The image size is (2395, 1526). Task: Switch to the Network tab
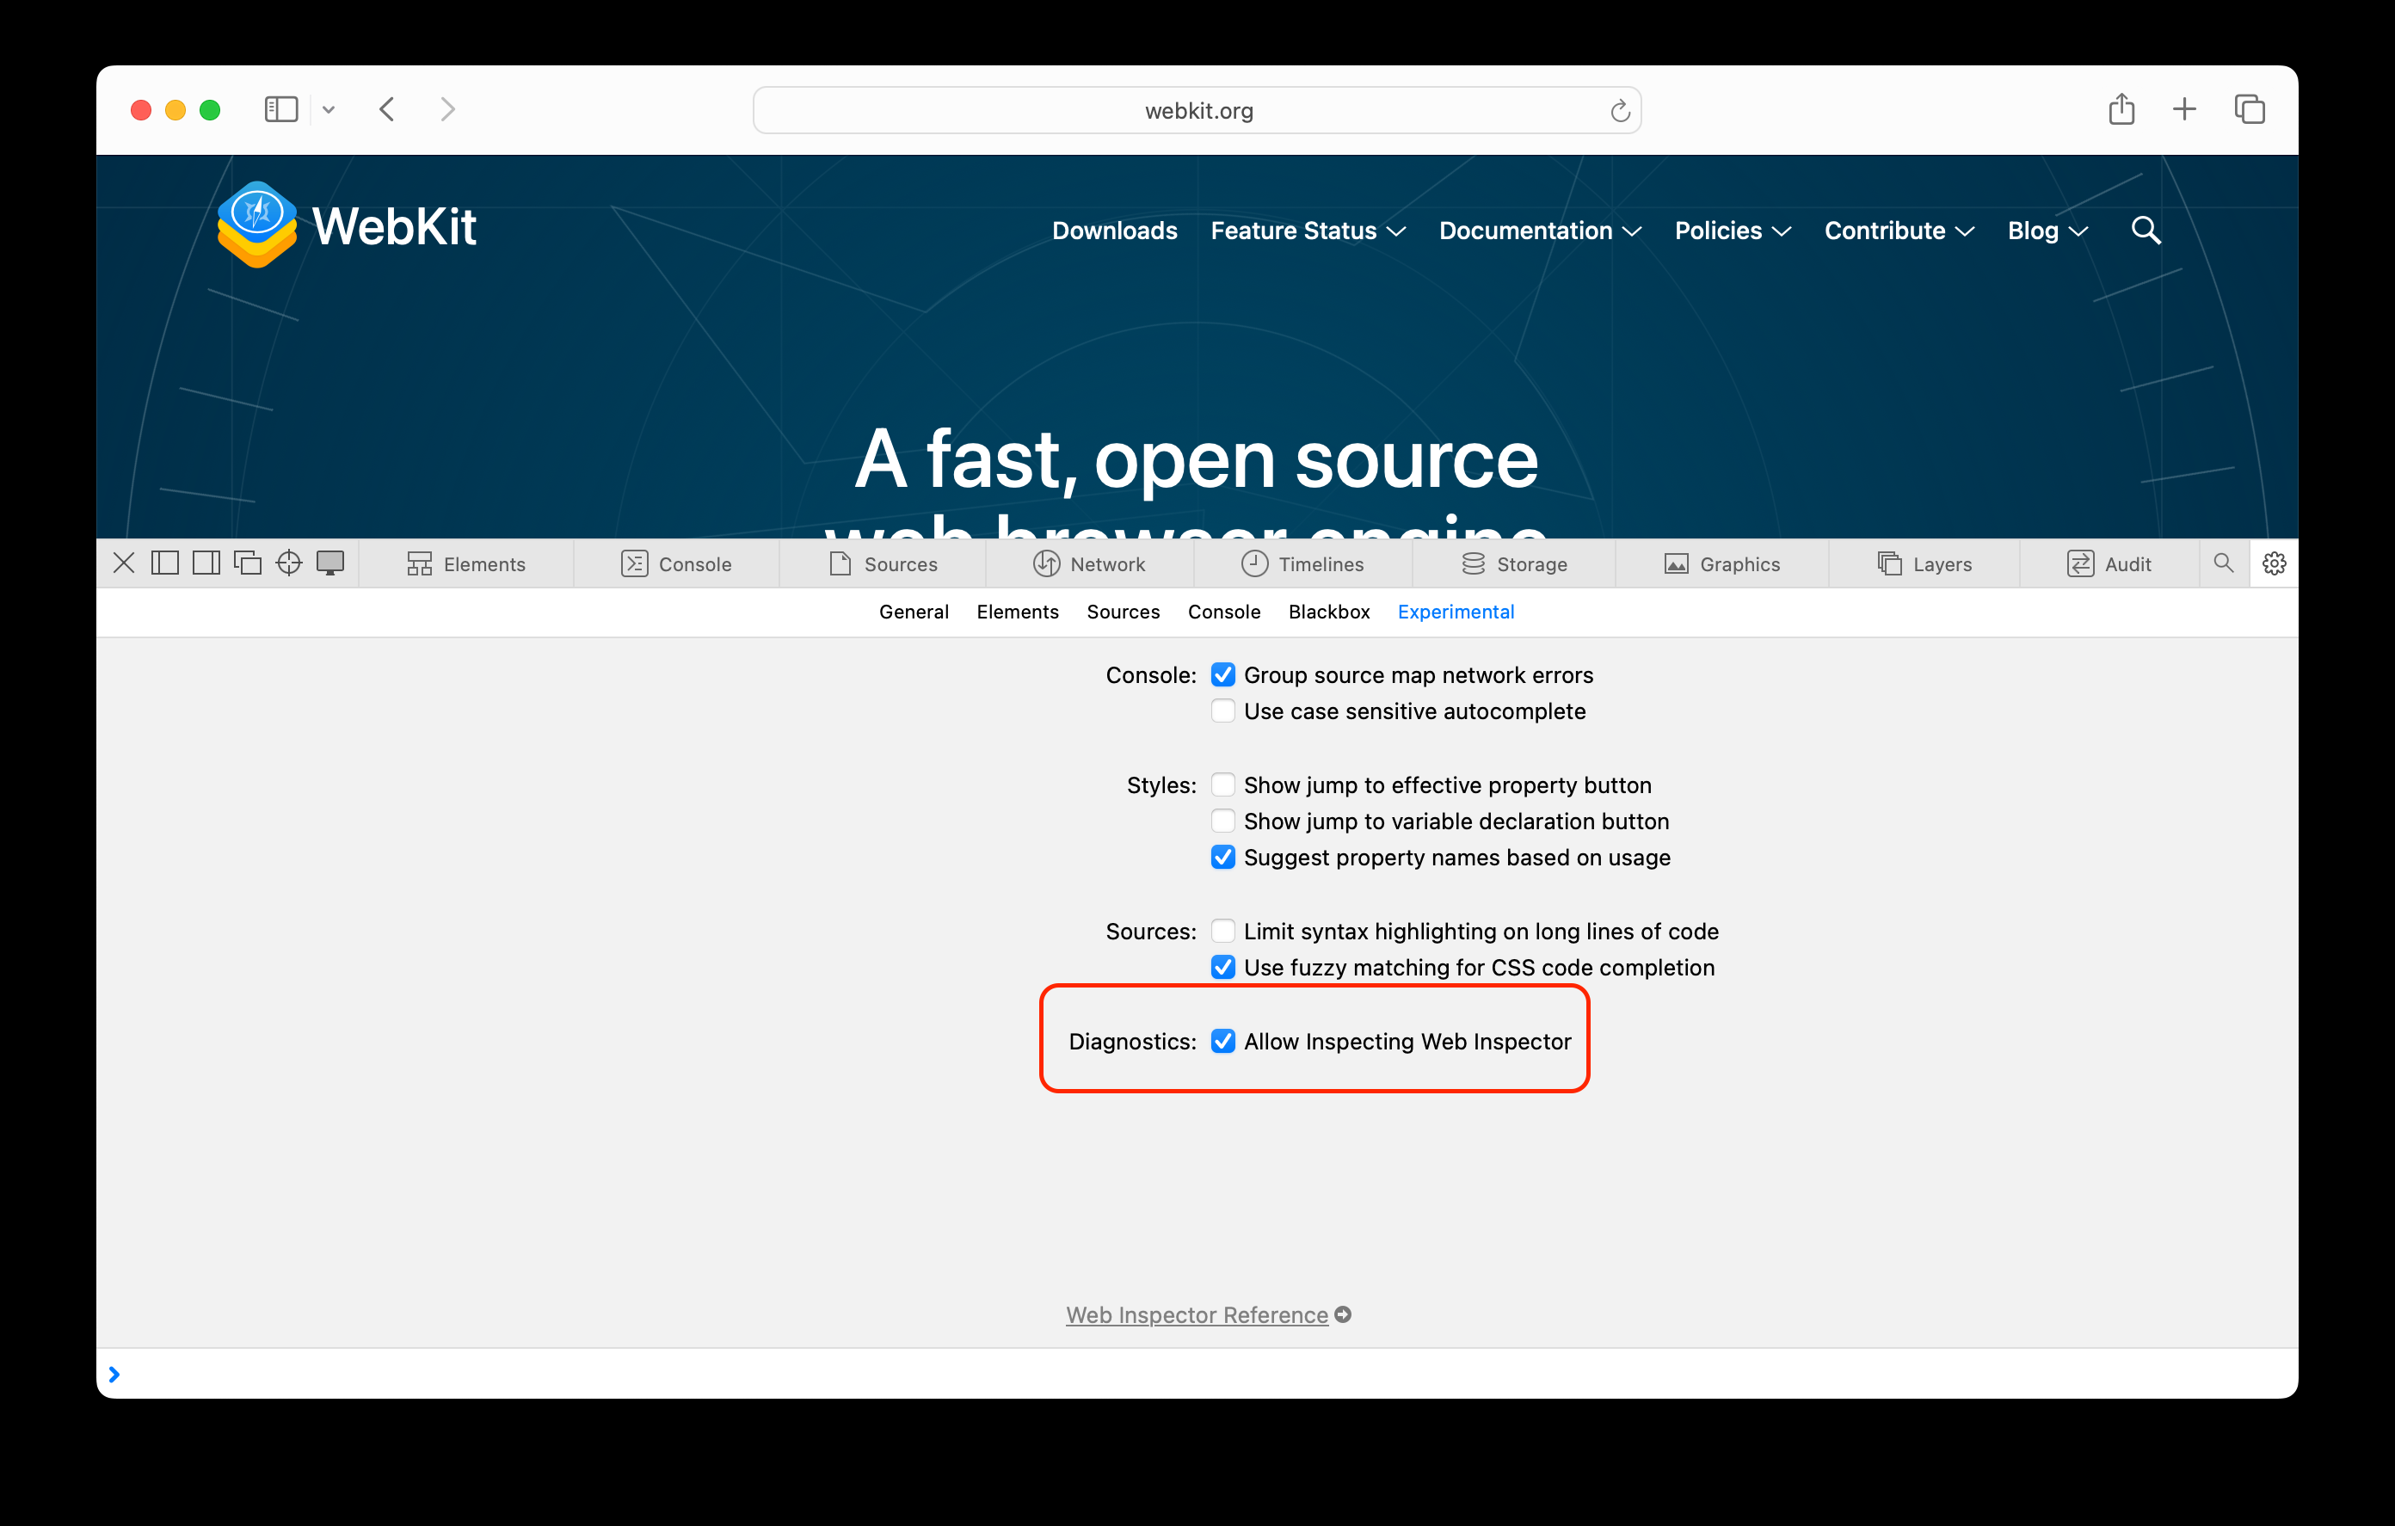1089,564
